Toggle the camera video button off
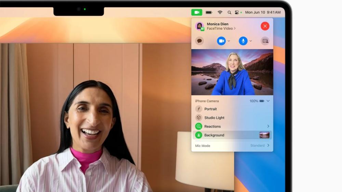The width and height of the screenshot is (342, 192). [221, 41]
